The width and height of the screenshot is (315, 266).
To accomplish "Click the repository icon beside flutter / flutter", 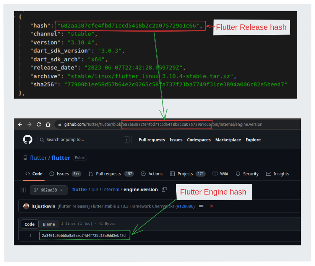I will (x=25, y=158).
